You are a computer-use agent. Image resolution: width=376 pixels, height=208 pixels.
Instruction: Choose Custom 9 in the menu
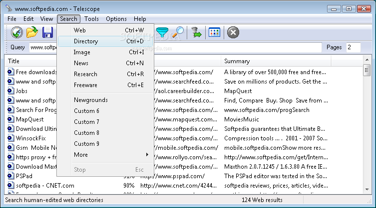pyautogui.click(x=105, y=143)
